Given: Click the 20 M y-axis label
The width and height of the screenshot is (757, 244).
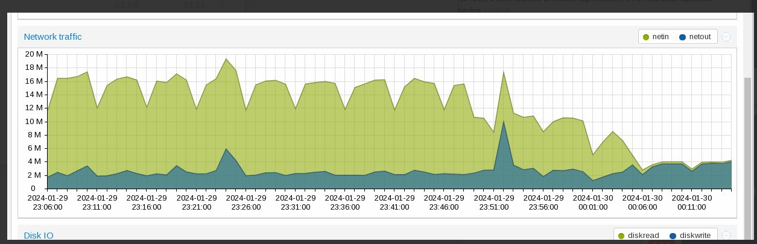Looking at the screenshot, I should tap(34, 54).
